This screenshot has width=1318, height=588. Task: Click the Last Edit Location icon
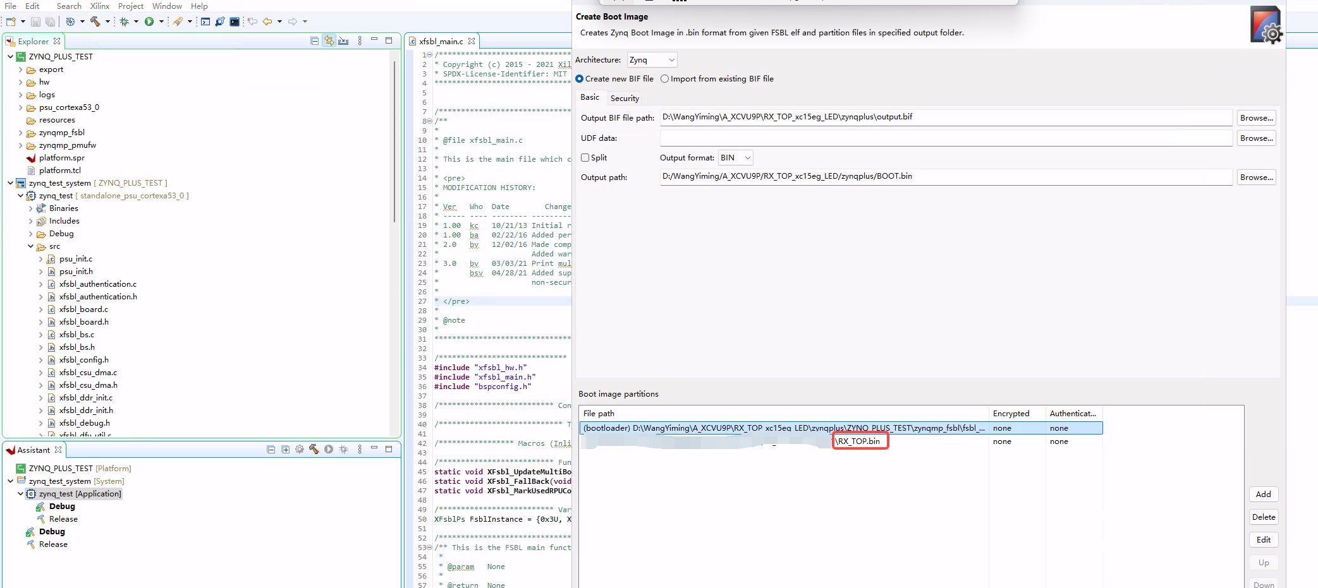252,21
